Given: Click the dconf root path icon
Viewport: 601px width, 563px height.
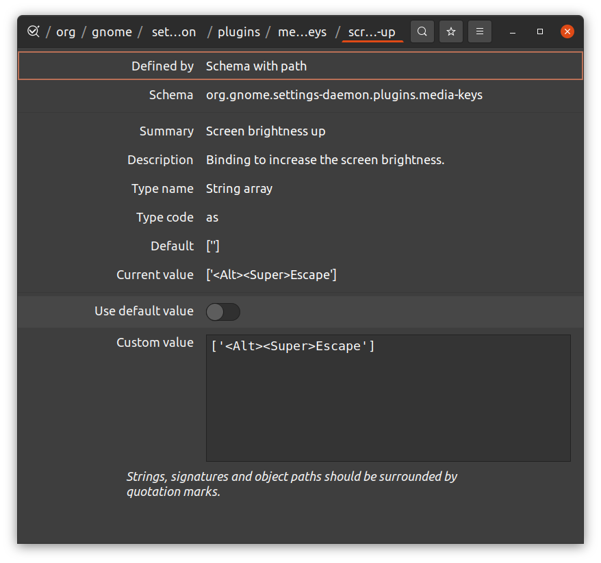Looking at the screenshot, I should (x=32, y=31).
